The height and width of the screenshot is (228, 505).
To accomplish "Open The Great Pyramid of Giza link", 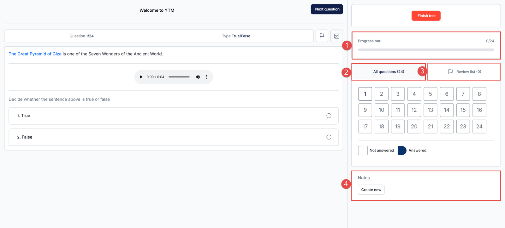I will tap(35, 54).
